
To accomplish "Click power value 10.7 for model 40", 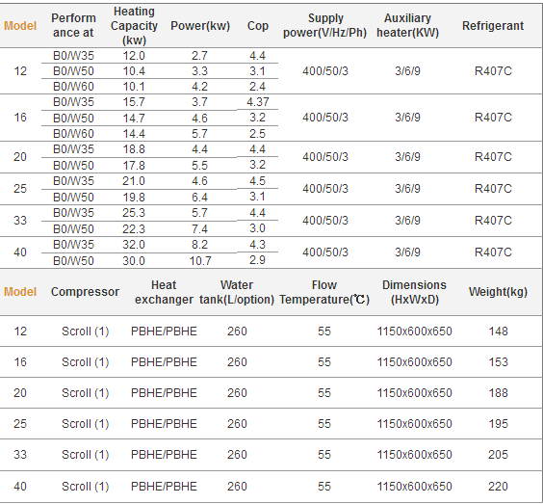I will 200,260.
